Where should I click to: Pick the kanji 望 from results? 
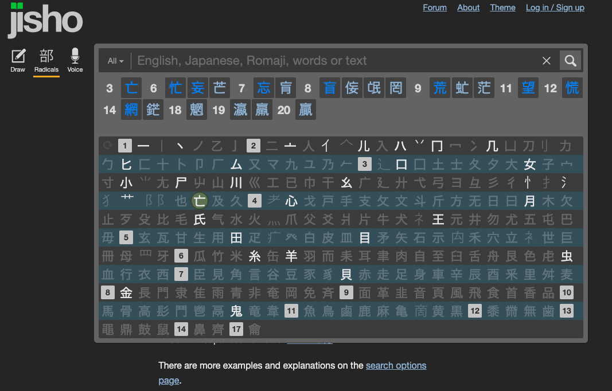click(x=528, y=88)
